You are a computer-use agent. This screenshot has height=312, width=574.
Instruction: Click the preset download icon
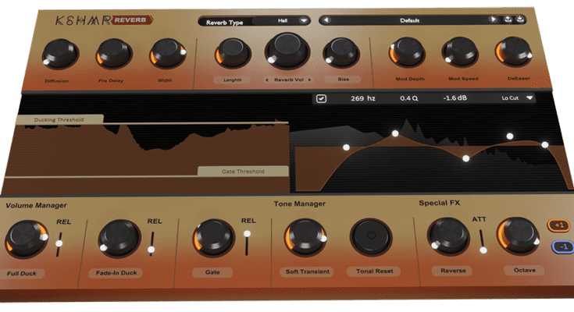(x=521, y=20)
